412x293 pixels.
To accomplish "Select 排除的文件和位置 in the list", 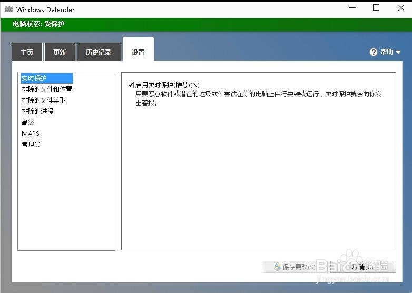I will coord(47,89).
